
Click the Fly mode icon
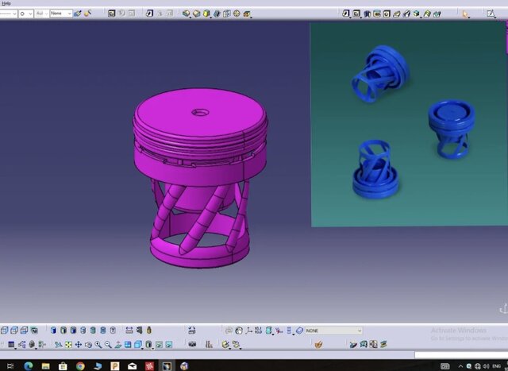tap(58, 345)
